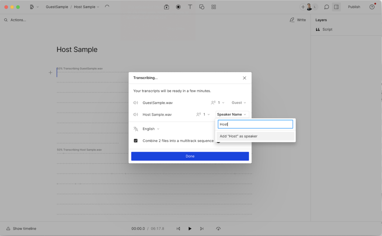
Task: Uncheck Combine 2 files into multitrack sequence
Action: tap(136, 141)
